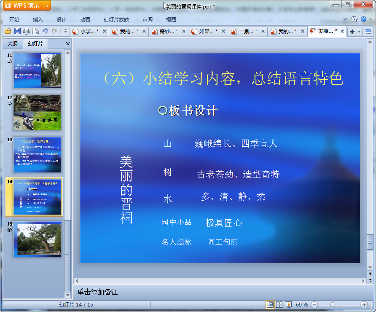This screenshot has height=312, width=376.
Task: Open the 设计 menu
Action: pos(62,20)
